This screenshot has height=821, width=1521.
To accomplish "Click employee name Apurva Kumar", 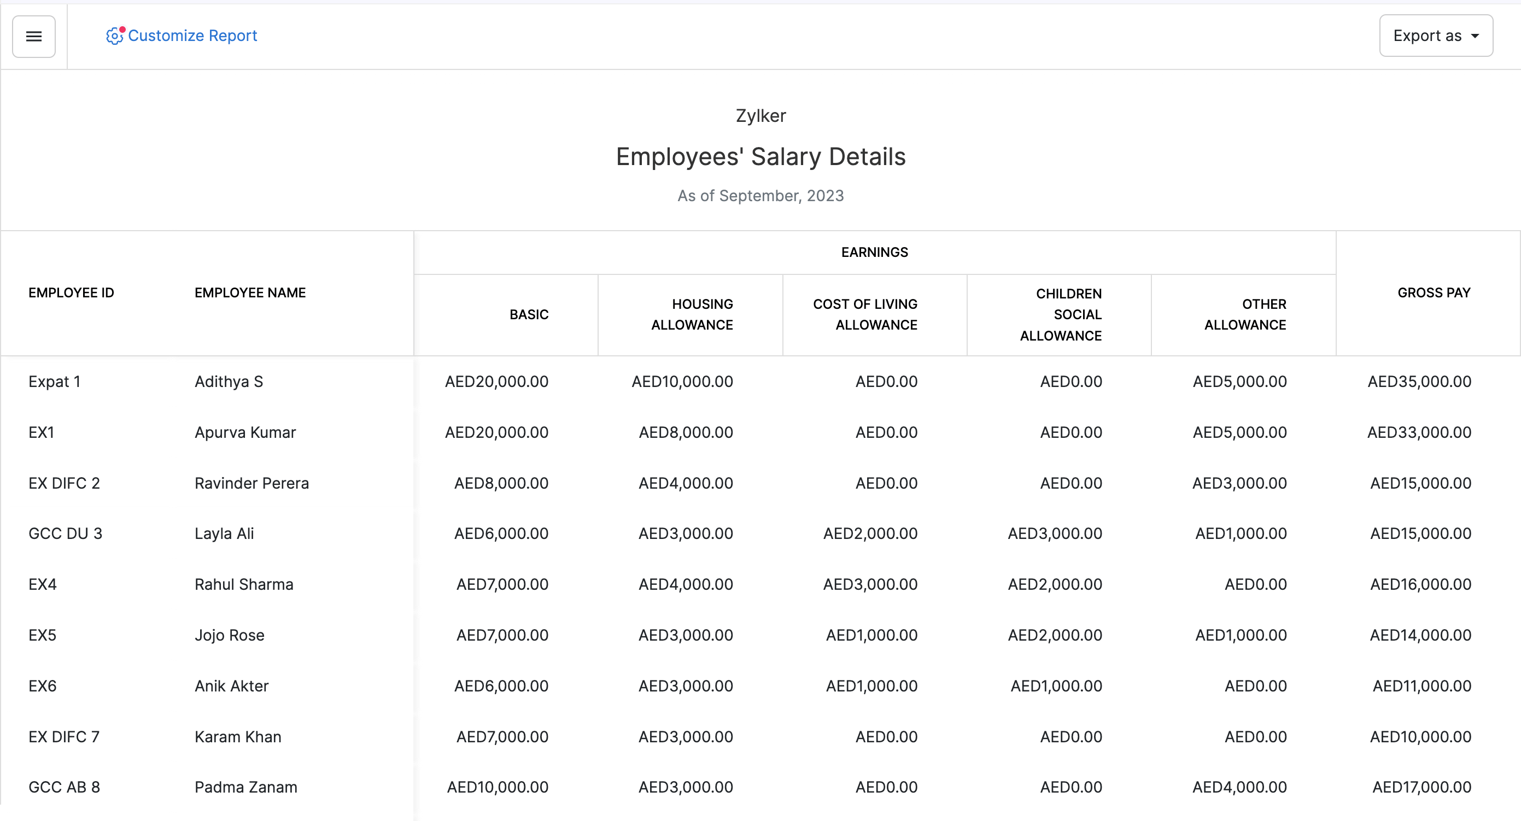I will tap(245, 432).
